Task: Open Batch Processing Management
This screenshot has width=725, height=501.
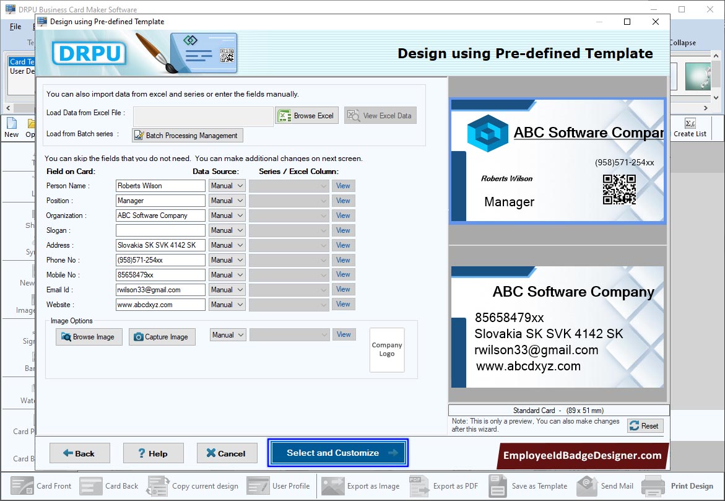Action: click(x=188, y=135)
